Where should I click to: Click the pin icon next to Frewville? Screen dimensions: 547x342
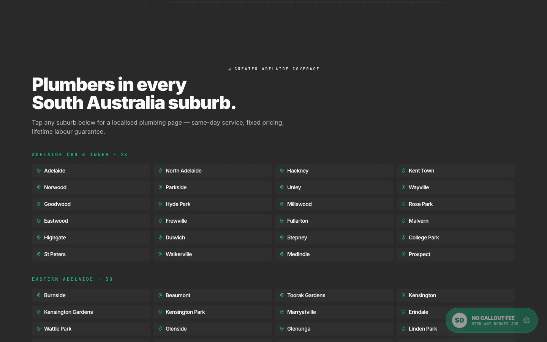[160, 221]
